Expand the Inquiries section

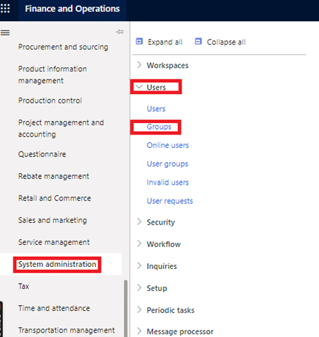pos(139,265)
